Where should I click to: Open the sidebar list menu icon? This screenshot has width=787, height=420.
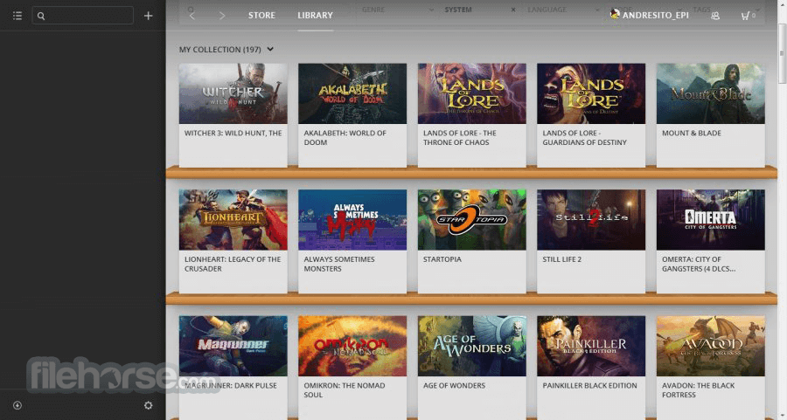point(17,16)
